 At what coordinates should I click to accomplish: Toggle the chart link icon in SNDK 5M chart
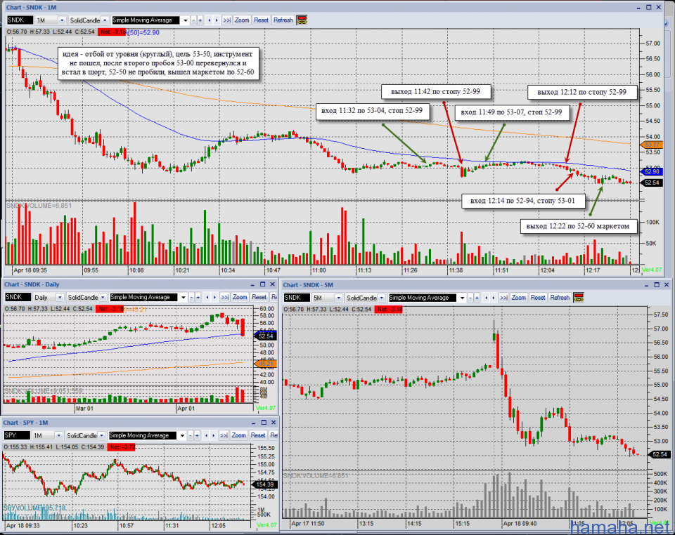tap(579, 298)
